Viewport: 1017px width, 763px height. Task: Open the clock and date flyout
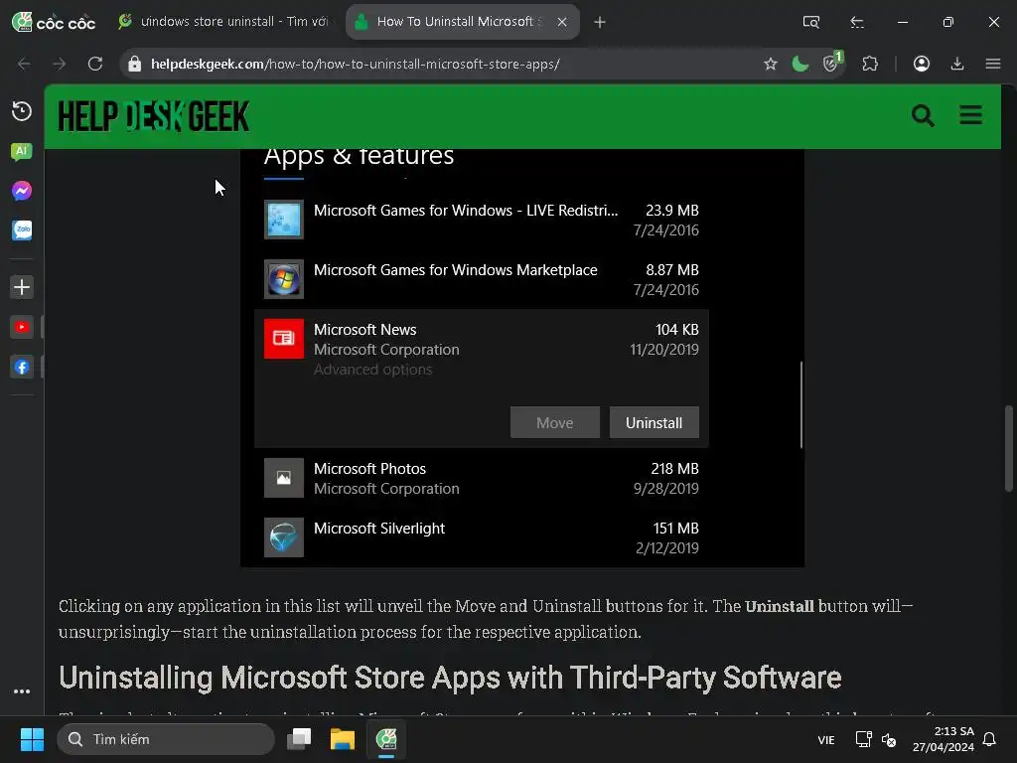click(944, 739)
